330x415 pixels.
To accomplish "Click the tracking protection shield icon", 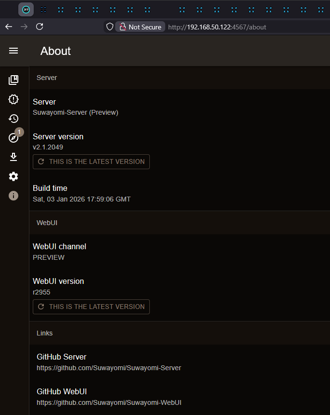I will click(110, 27).
